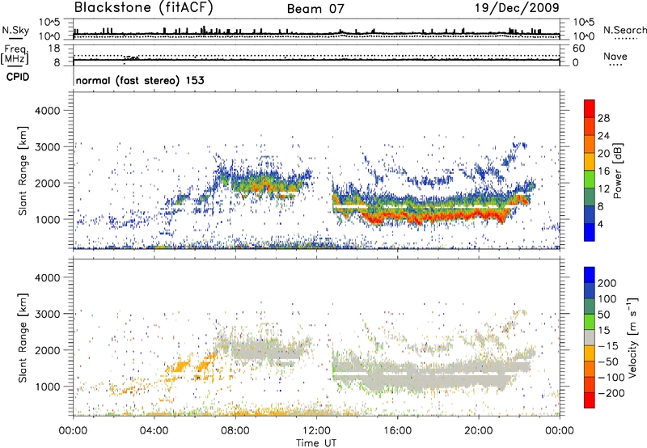The image size is (647, 448).
Task: Click the '18' tick of frequency axis
Action: point(54,49)
